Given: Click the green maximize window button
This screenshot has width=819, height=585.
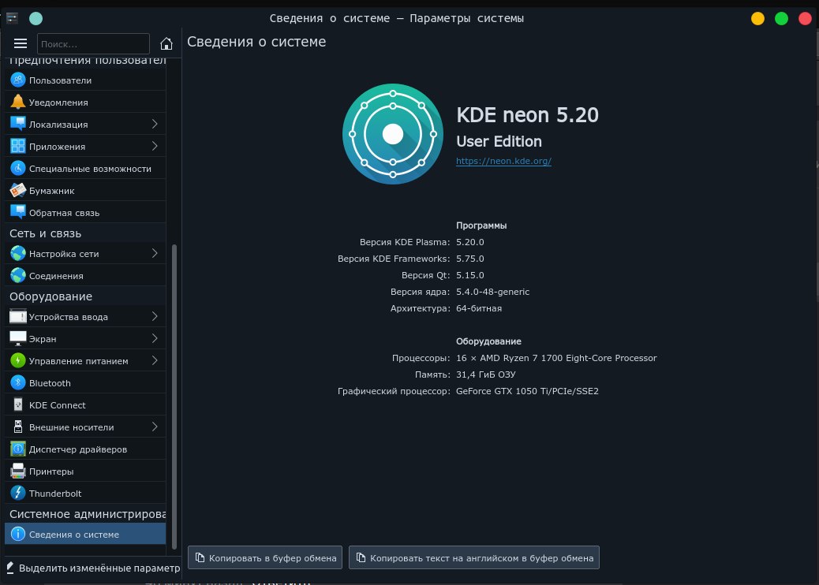Looking at the screenshot, I should 781,18.
